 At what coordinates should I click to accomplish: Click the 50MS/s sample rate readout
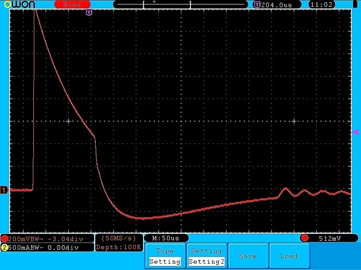[x=118, y=238]
